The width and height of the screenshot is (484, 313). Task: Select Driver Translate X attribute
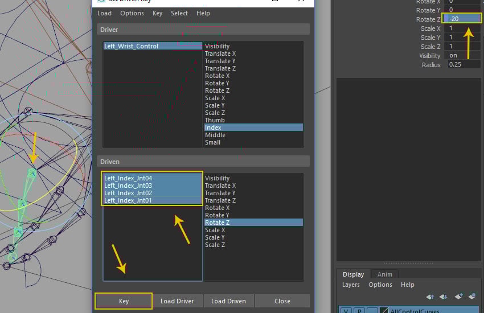click(x=253, y=53)
